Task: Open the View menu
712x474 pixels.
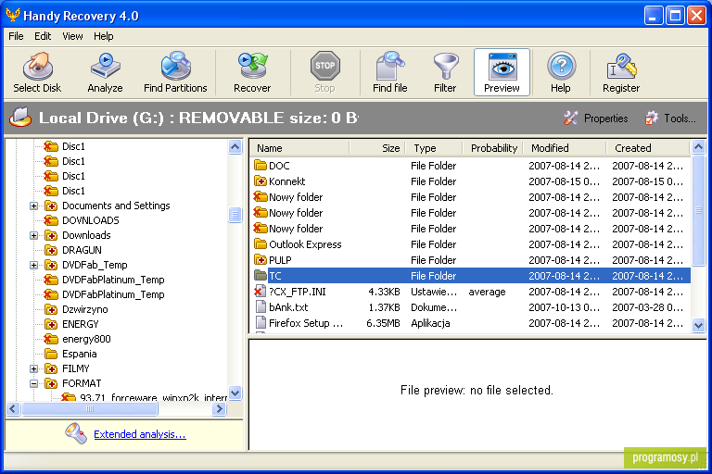Action: click(72, 36)
